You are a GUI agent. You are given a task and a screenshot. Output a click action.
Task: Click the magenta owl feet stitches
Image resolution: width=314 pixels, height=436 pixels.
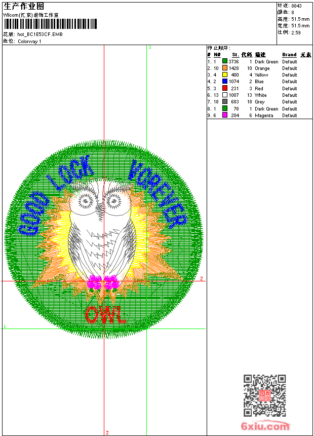click(x=103, y=282)
